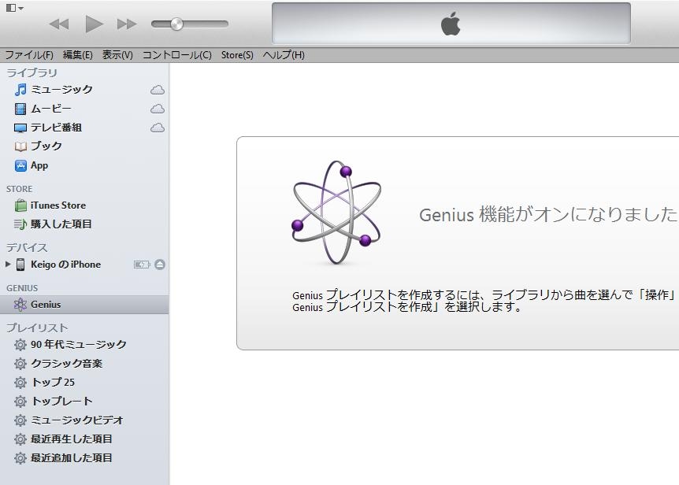Click the Genius 機能がオンになりました heading

tap(547, 215)
